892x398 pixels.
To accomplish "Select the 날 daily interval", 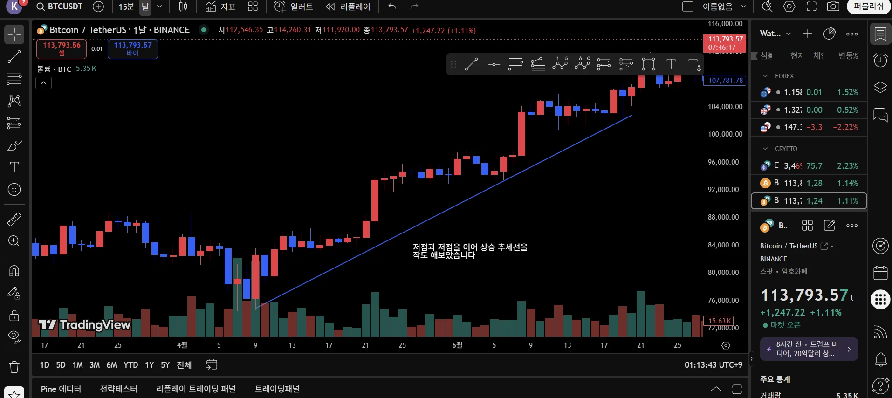I will [145, 7].
